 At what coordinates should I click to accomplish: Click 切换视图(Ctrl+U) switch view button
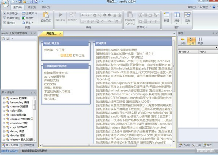click(130, 18)
